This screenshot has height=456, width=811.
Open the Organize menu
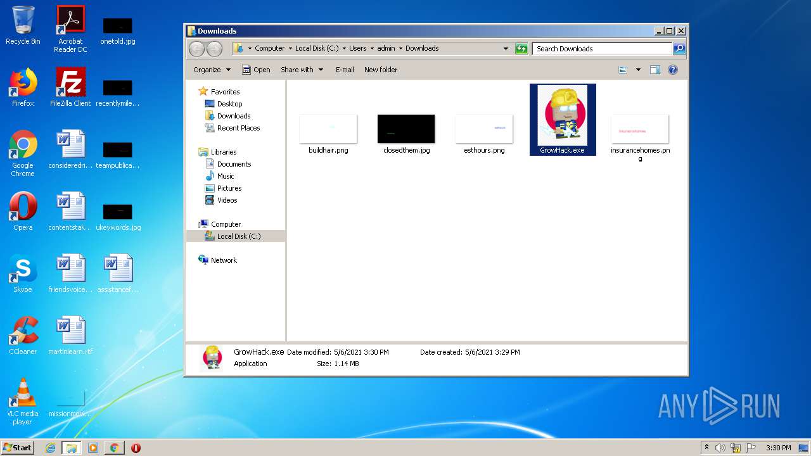212,70
